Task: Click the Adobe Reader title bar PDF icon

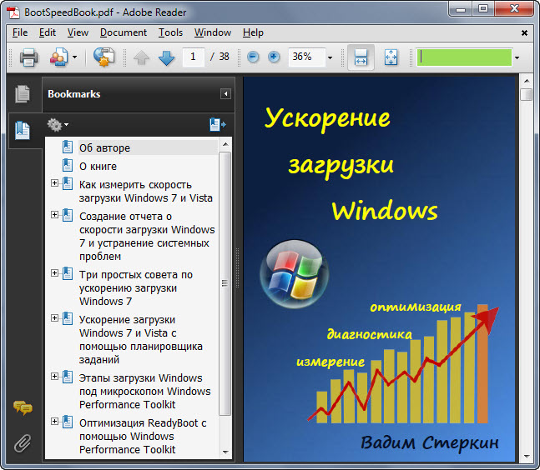Action: pyautogui.click(x=13, y=12)
